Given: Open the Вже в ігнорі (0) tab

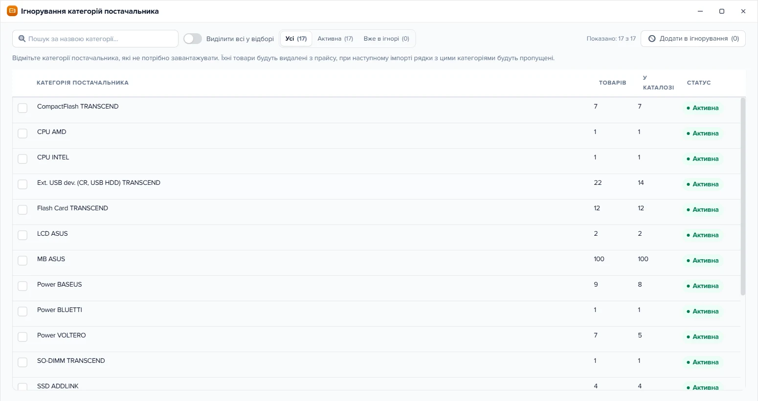Looking at the screenshot, I should click(x=386, y=39).
